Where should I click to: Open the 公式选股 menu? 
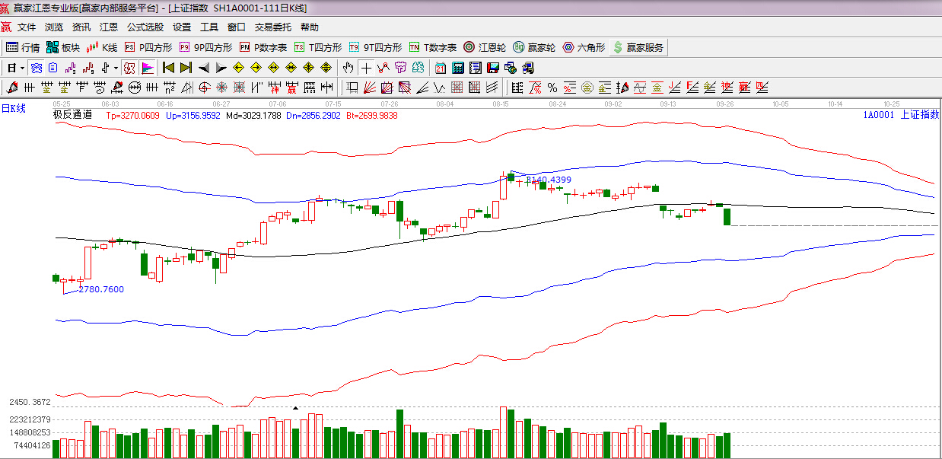pos(145,27)
